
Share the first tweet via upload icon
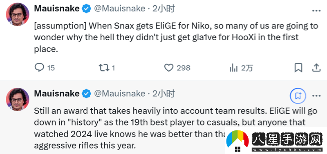pos(316,68)
